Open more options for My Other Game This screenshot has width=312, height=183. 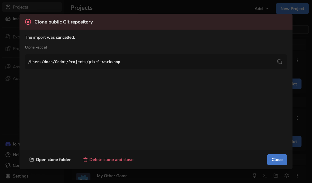297,176
